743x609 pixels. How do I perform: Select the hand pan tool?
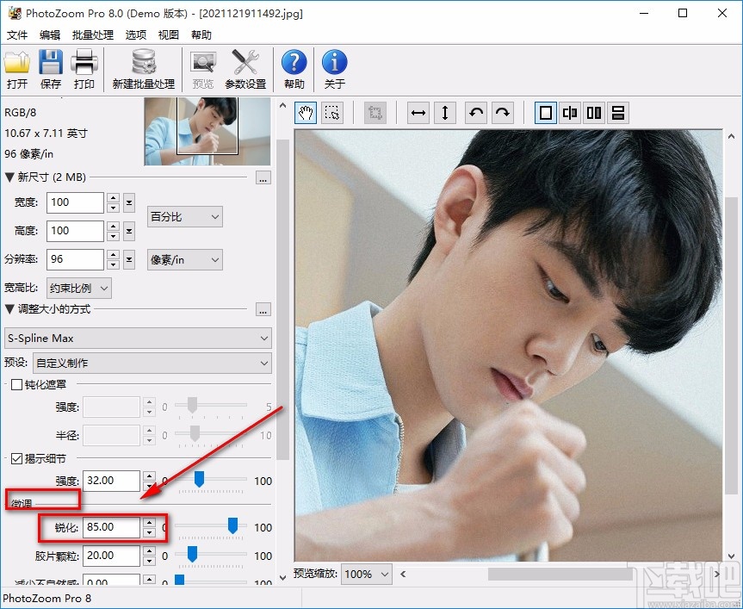[306, 113]
